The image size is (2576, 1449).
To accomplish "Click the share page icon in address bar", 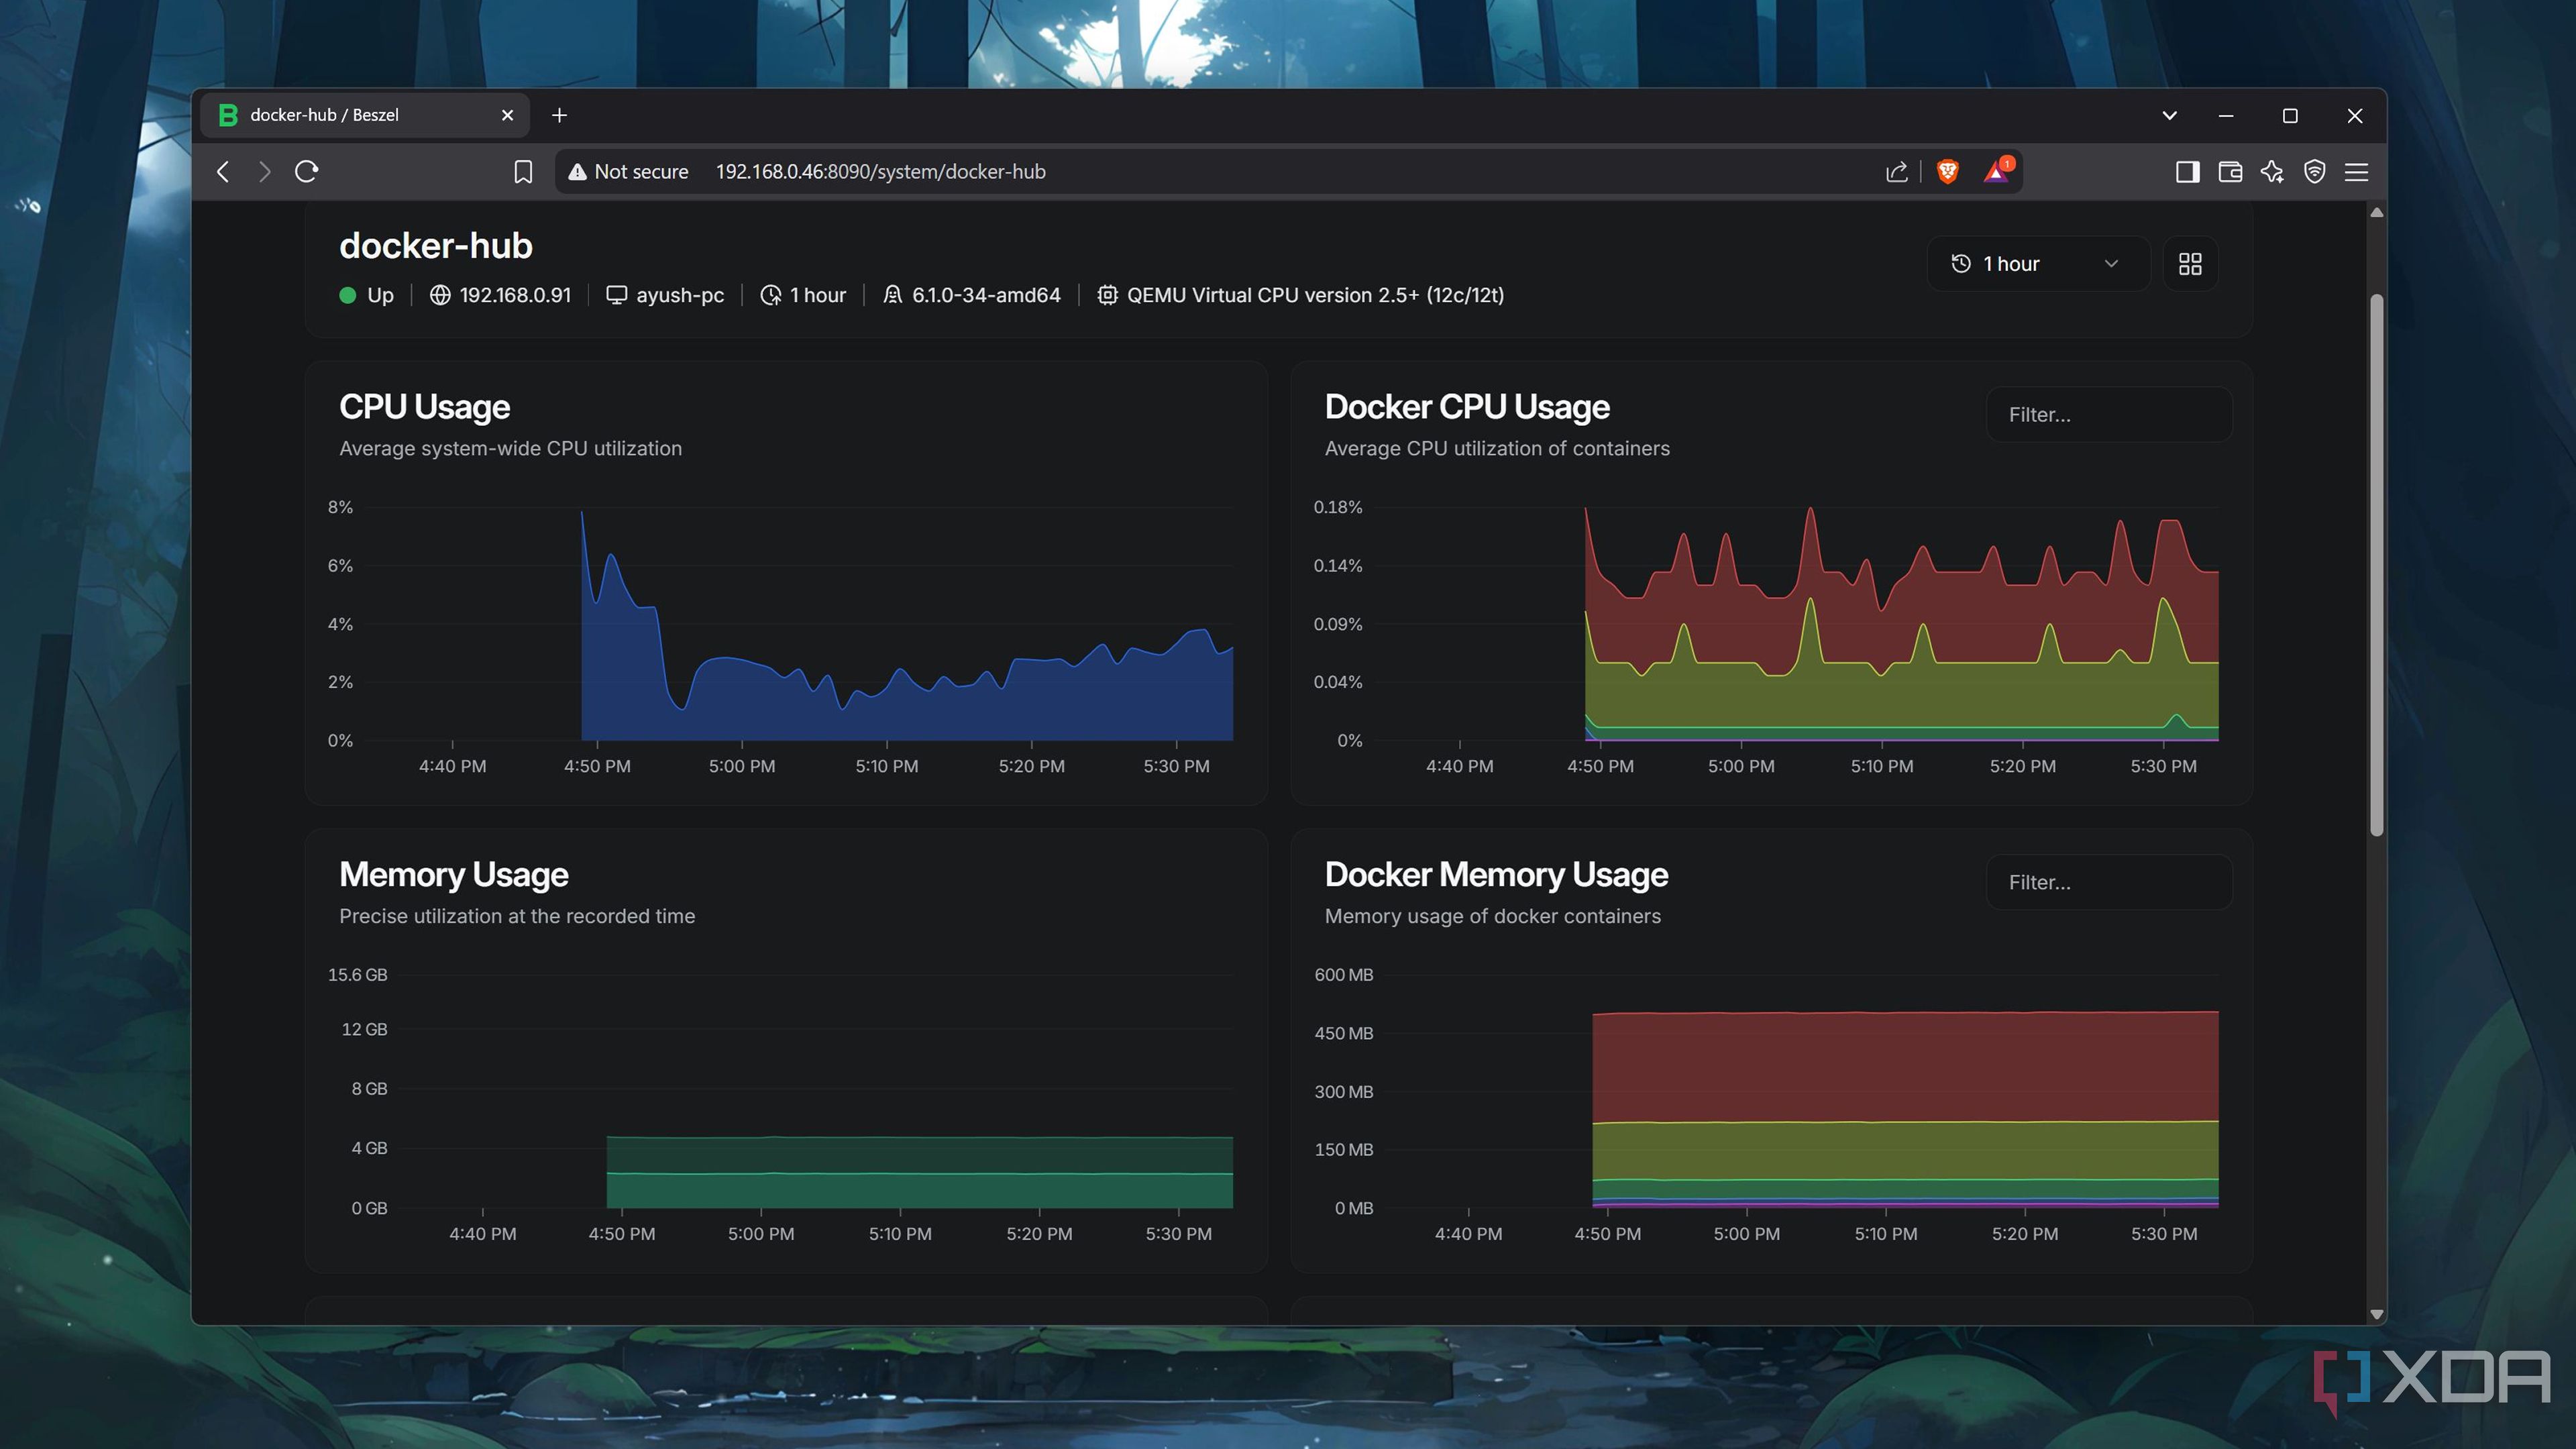I will coord(1896,171).
